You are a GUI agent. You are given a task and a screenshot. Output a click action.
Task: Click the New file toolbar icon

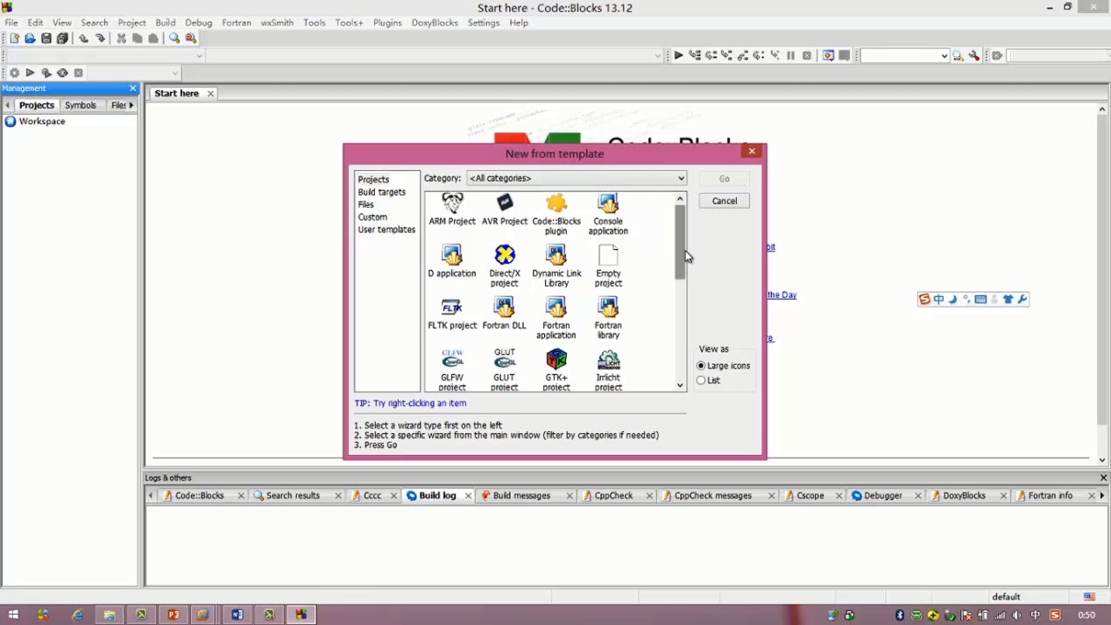pos(14,39)
